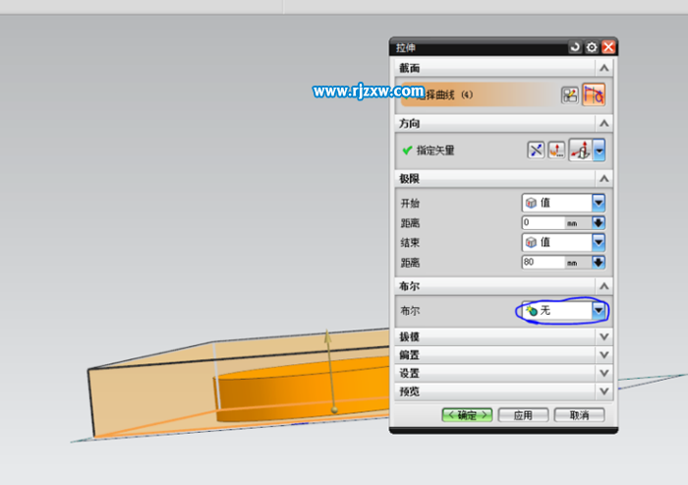This screenshot has width=688, height=485.
Task: Click the extrude direction arrow handle in viewport
Action: (x=327, y=335)
